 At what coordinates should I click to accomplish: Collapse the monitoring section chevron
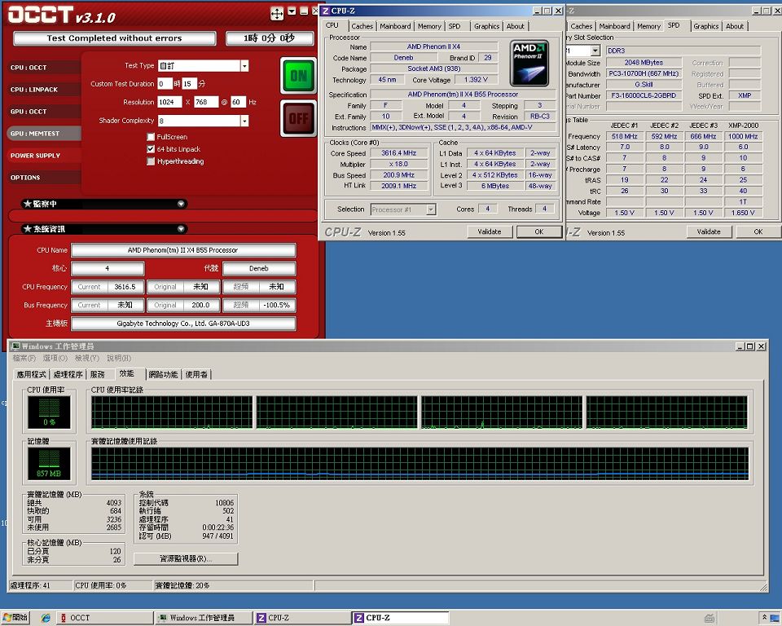[181, 204]
